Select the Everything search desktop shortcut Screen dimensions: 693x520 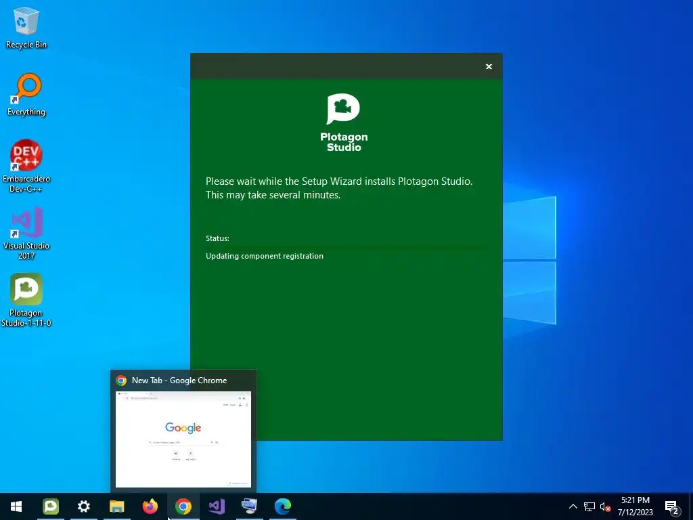coord(26,94)
